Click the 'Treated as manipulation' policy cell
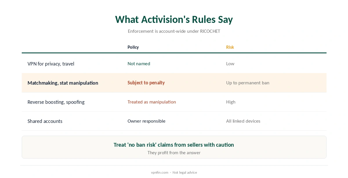This screenshot has width=348, height=178. pos(152,102)
